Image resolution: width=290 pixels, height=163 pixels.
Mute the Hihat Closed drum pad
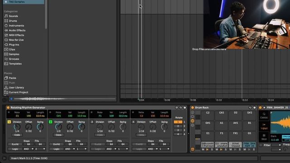(x=231, y=149)
